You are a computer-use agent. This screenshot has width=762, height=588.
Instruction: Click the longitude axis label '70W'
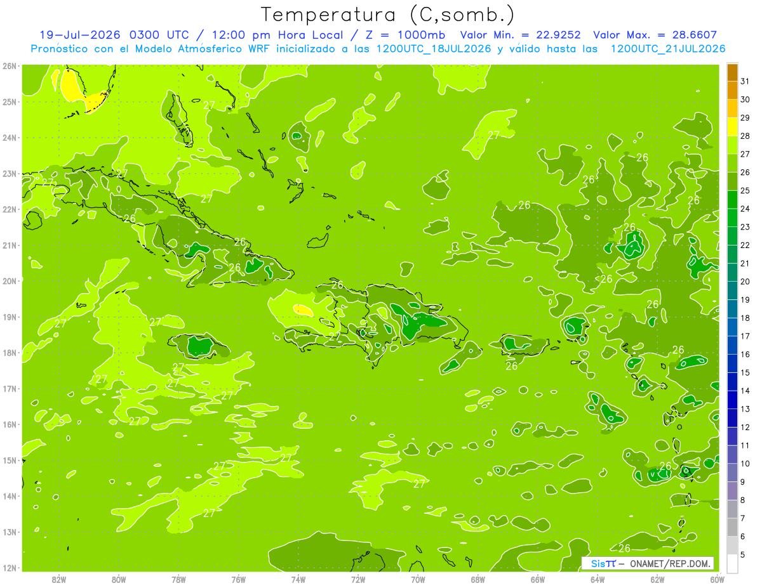[418, 579]
